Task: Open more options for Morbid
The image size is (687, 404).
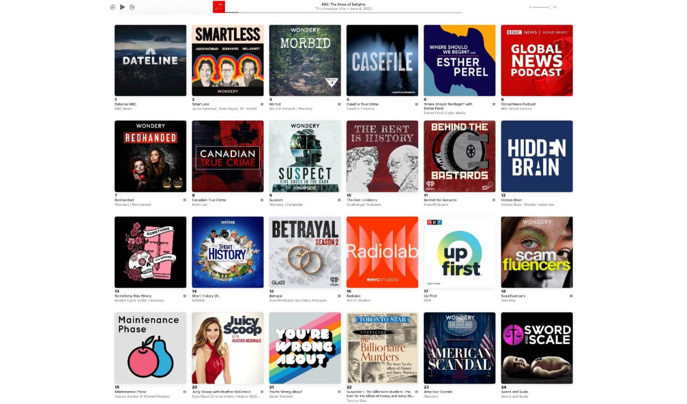Action: tap(339, 104)
